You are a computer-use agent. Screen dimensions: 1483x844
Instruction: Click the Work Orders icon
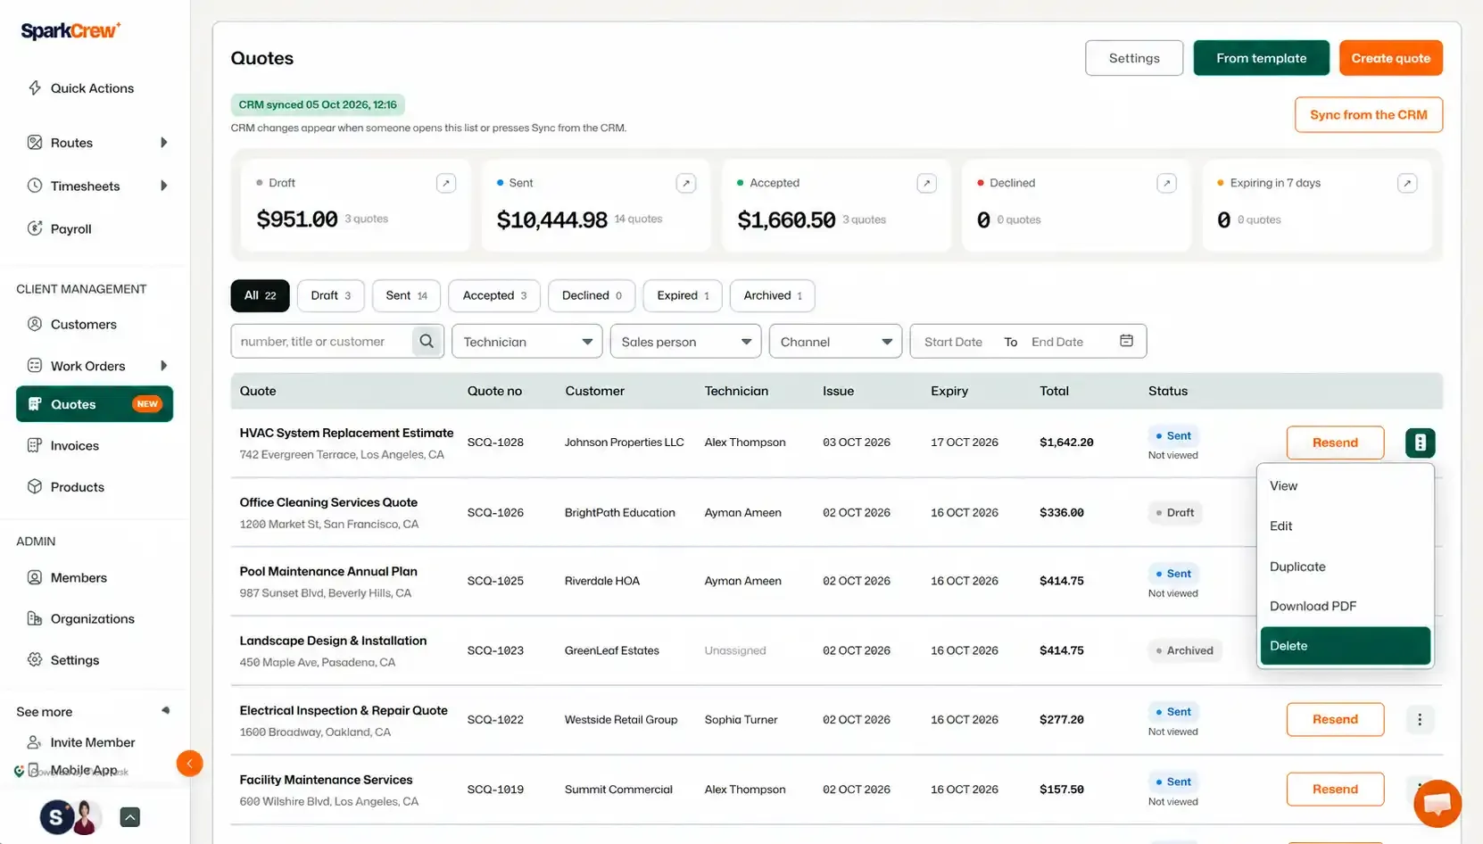point(35,366)
